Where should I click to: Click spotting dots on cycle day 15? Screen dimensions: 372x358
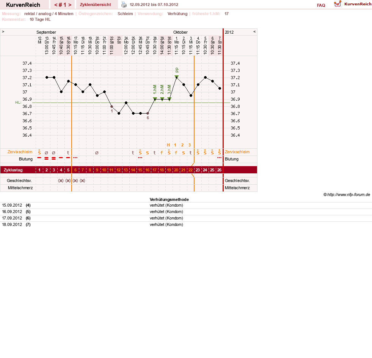click(140, 158)
